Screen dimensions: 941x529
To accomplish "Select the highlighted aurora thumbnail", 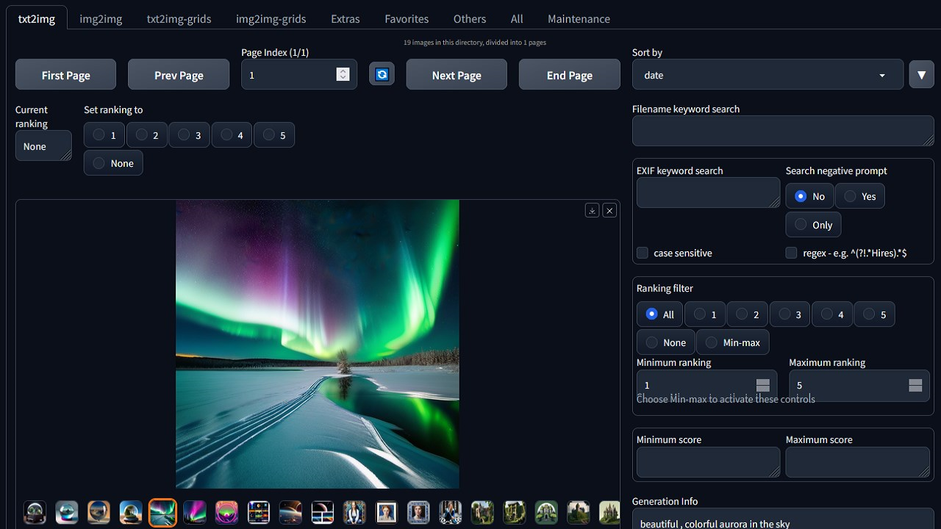I will [x=162, y=512].
